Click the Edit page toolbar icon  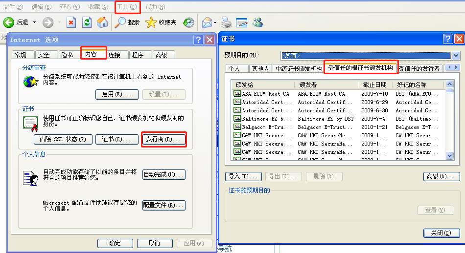(242, 22)
